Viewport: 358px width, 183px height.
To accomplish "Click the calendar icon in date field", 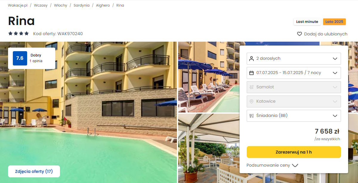I will point(251,73).
